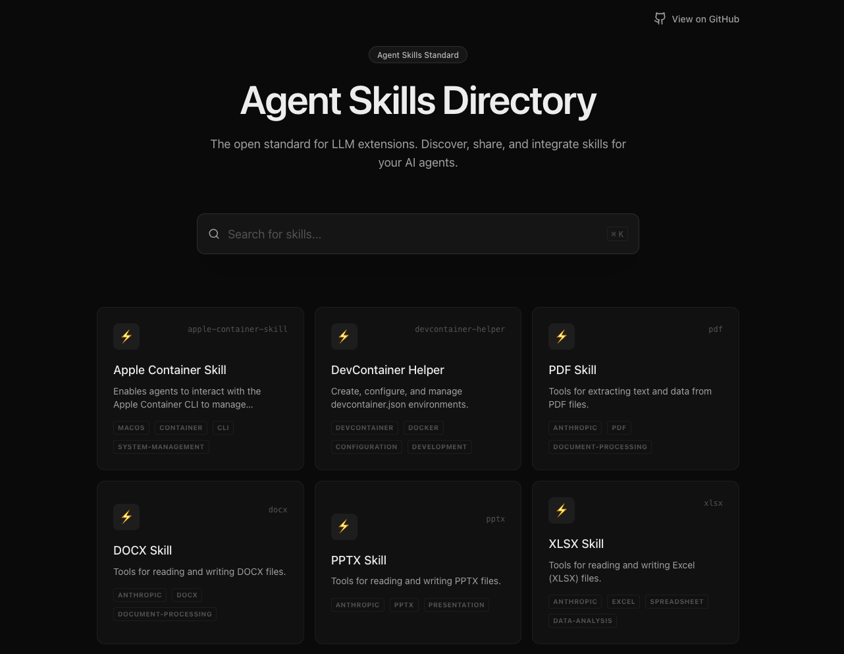Click the DATA-ANALYSIS tag on XLSX Skill
The width and height of the screenshot is (844, 654).
pos(582,620)
